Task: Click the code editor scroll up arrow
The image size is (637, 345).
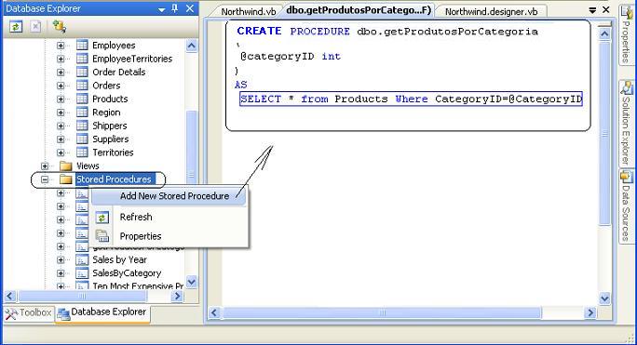Action: [x=604, y=33]
